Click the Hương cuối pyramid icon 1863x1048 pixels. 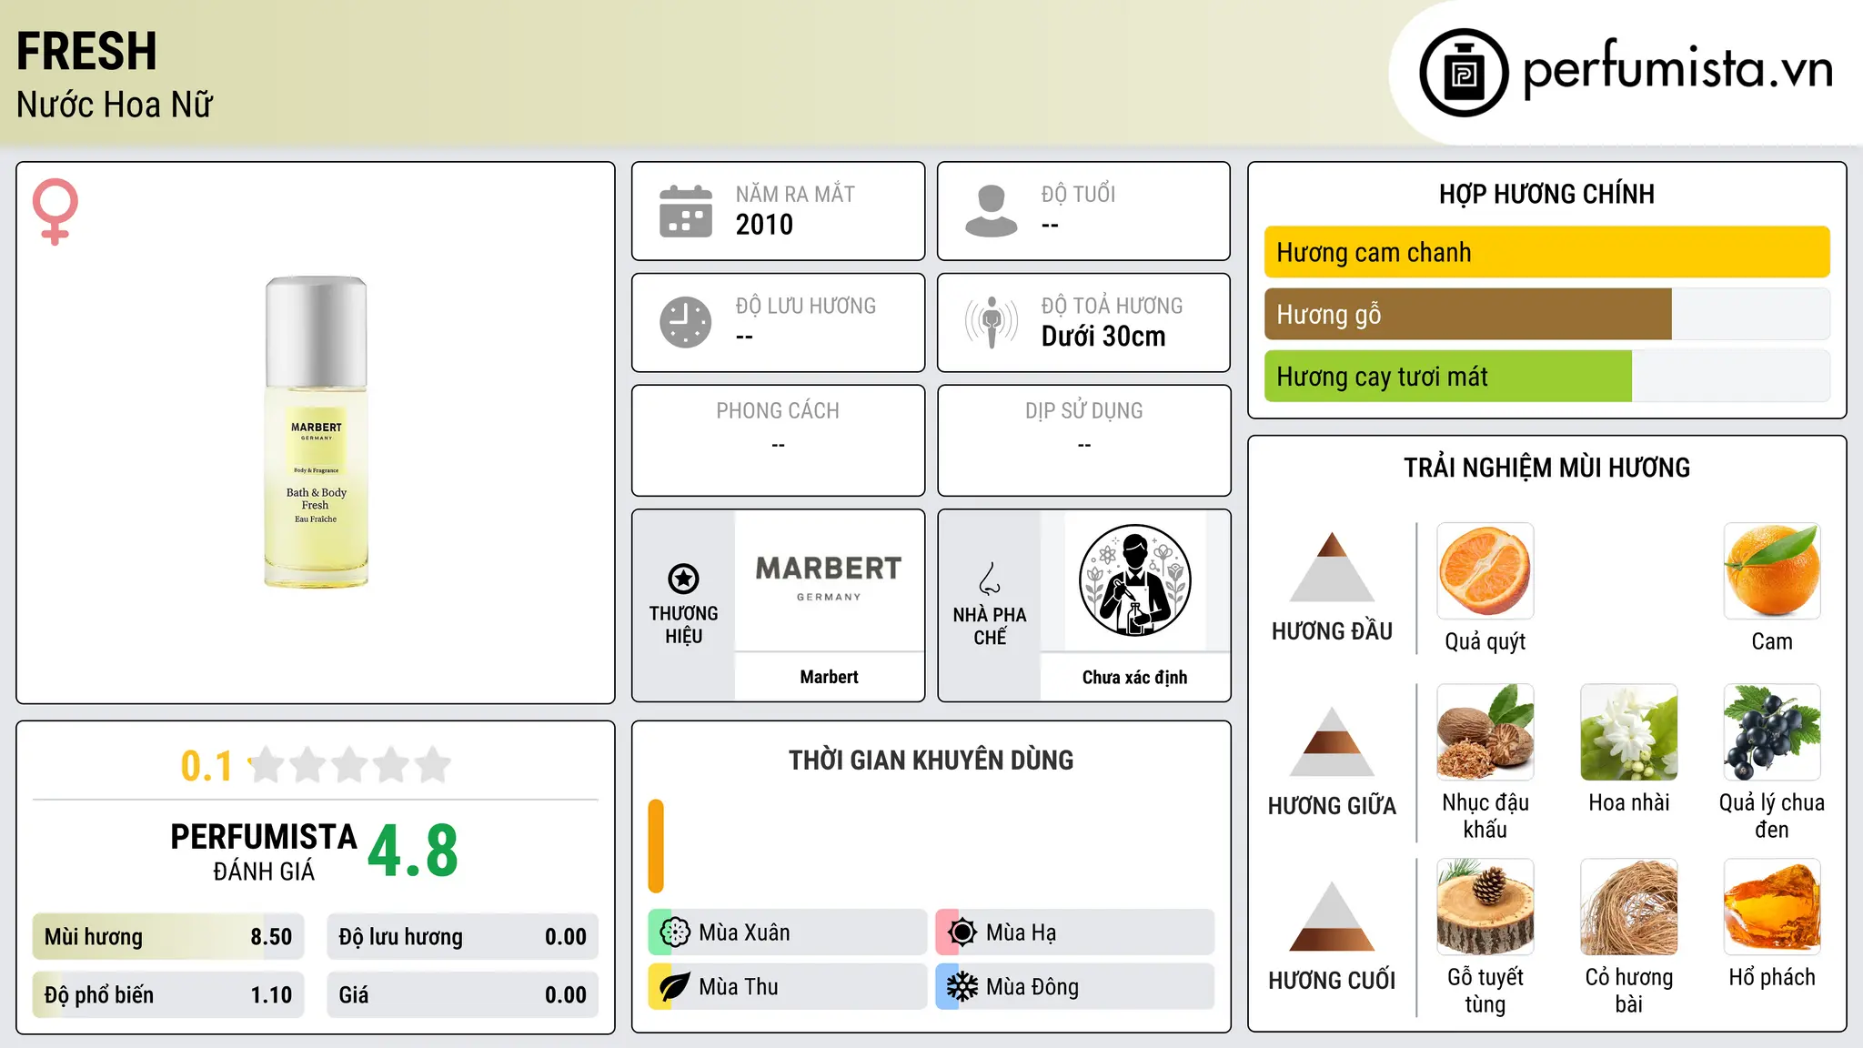(x=1332, y=916)
